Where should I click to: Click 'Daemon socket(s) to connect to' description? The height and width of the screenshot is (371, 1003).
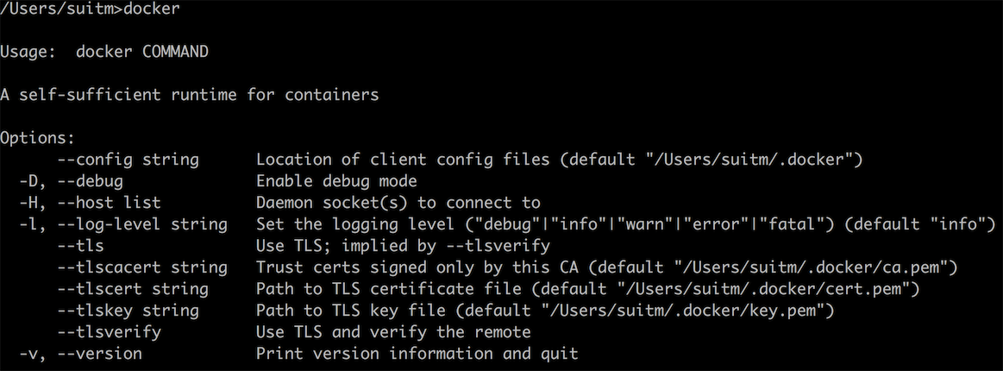(398, 203)
